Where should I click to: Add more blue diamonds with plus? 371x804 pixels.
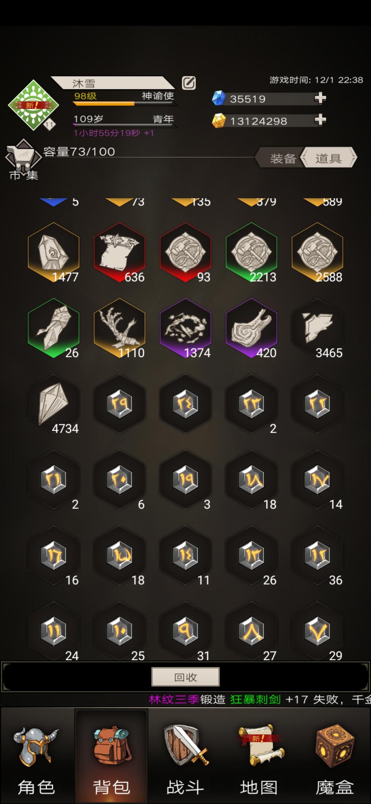[320, 99]
